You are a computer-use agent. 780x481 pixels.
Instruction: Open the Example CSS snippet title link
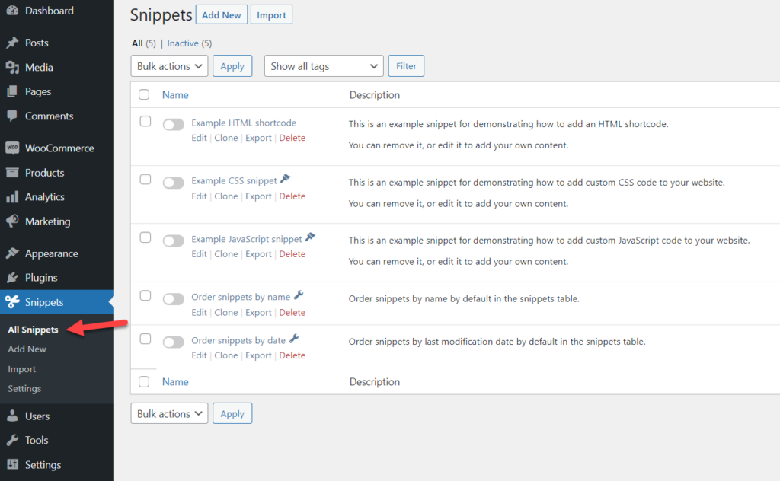pos(234,181)
